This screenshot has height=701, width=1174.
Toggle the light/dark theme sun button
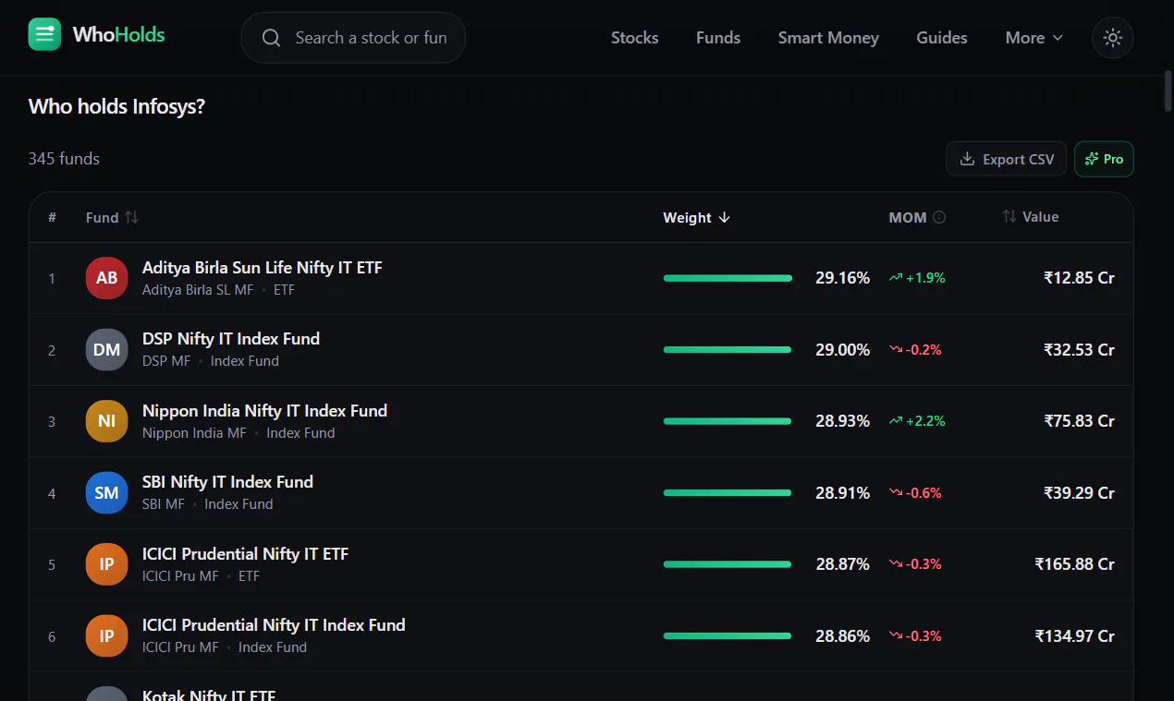pos(1112,38)
